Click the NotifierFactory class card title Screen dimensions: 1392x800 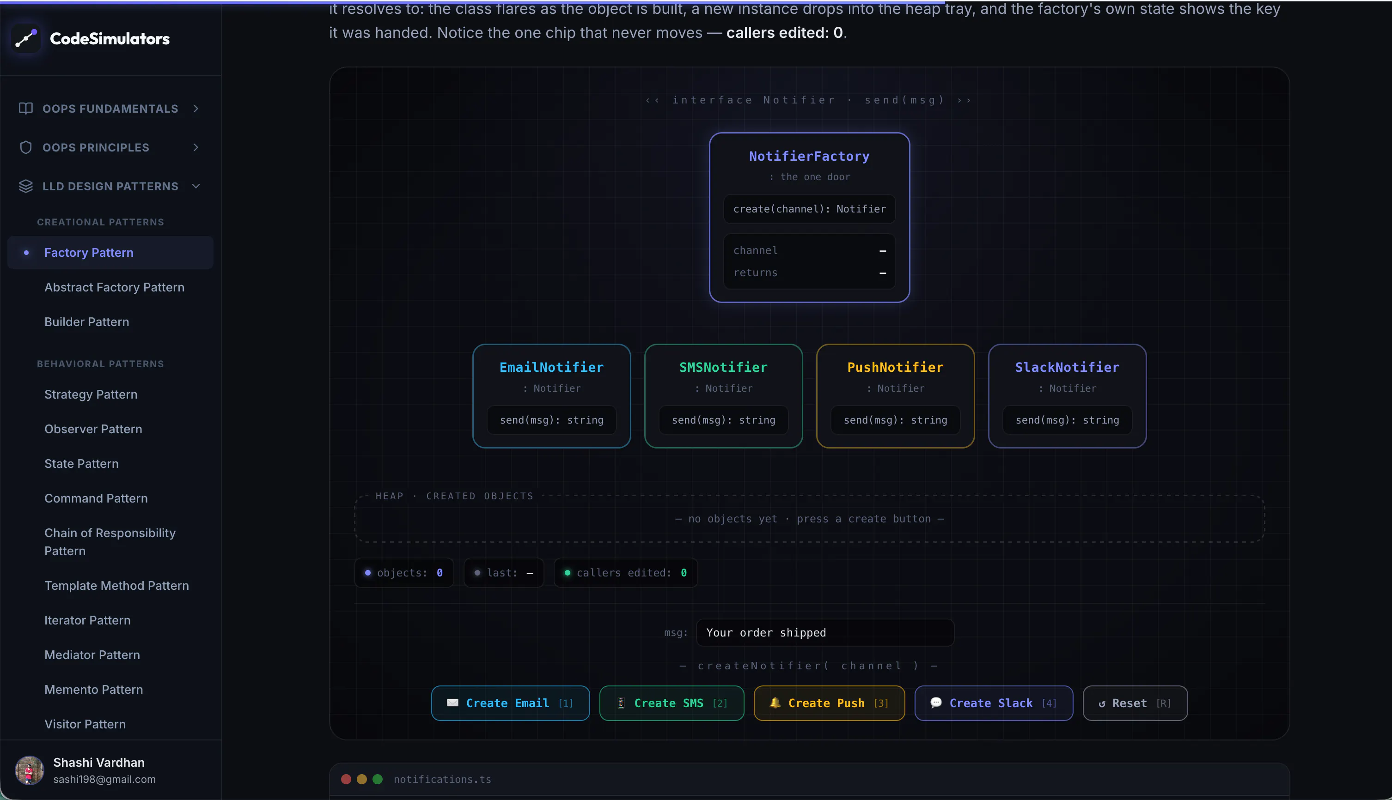point(809,156)
